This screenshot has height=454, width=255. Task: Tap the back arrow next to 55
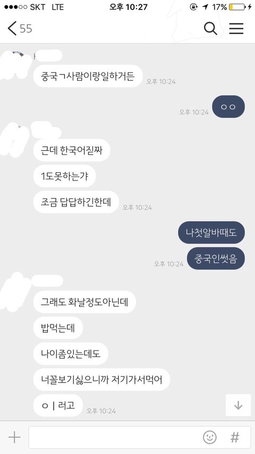(12, 29)
